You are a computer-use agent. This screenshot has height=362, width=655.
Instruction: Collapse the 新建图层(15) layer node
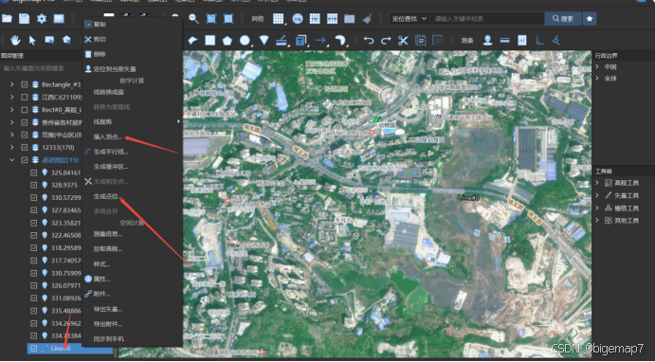11,160
